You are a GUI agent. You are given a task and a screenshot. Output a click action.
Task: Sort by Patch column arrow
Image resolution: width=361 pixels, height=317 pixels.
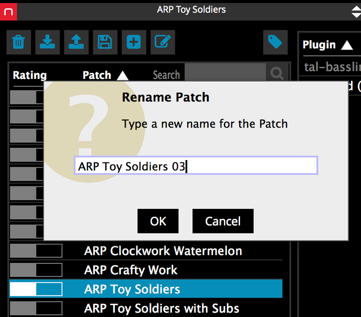tap(122, 75)
